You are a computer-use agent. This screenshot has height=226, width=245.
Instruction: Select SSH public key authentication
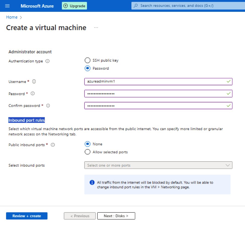point(87,60)
